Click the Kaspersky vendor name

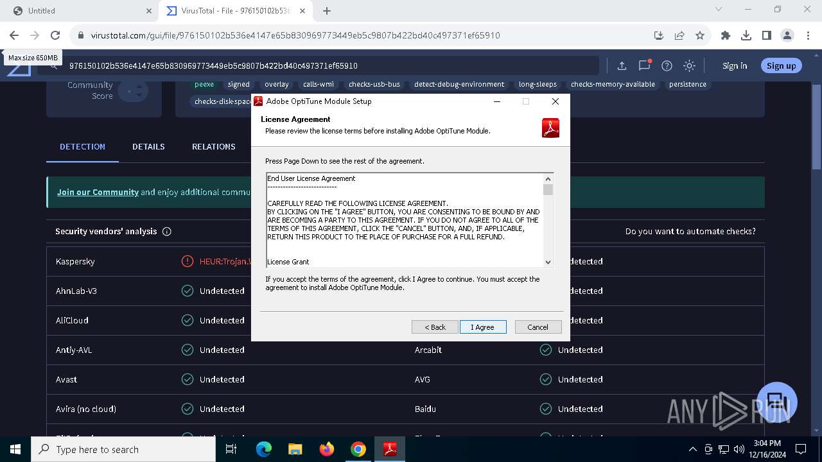(x=75, y=262)
